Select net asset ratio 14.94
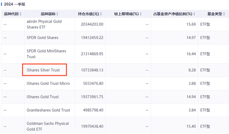Screen dimensions: 229x134 [191, 97]
